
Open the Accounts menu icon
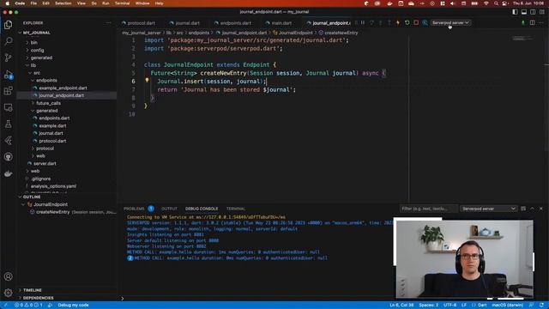pyautogui.click(x=8, y=276)
